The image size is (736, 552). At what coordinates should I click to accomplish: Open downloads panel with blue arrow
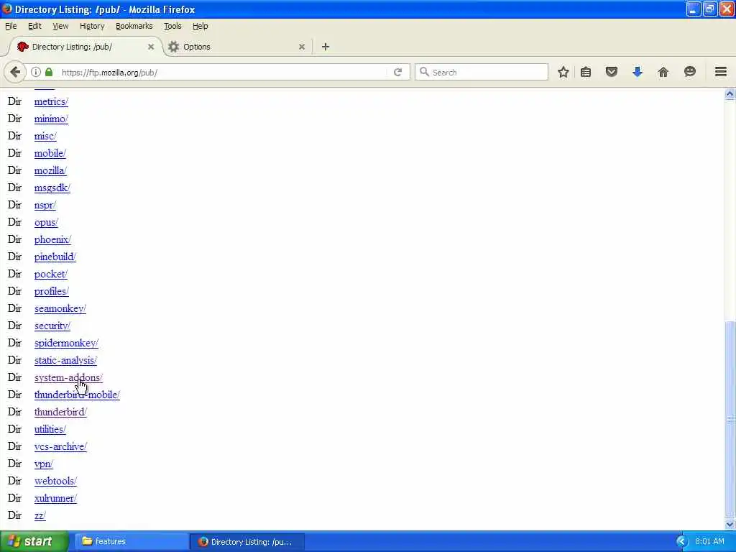click(x=637, y=72)
